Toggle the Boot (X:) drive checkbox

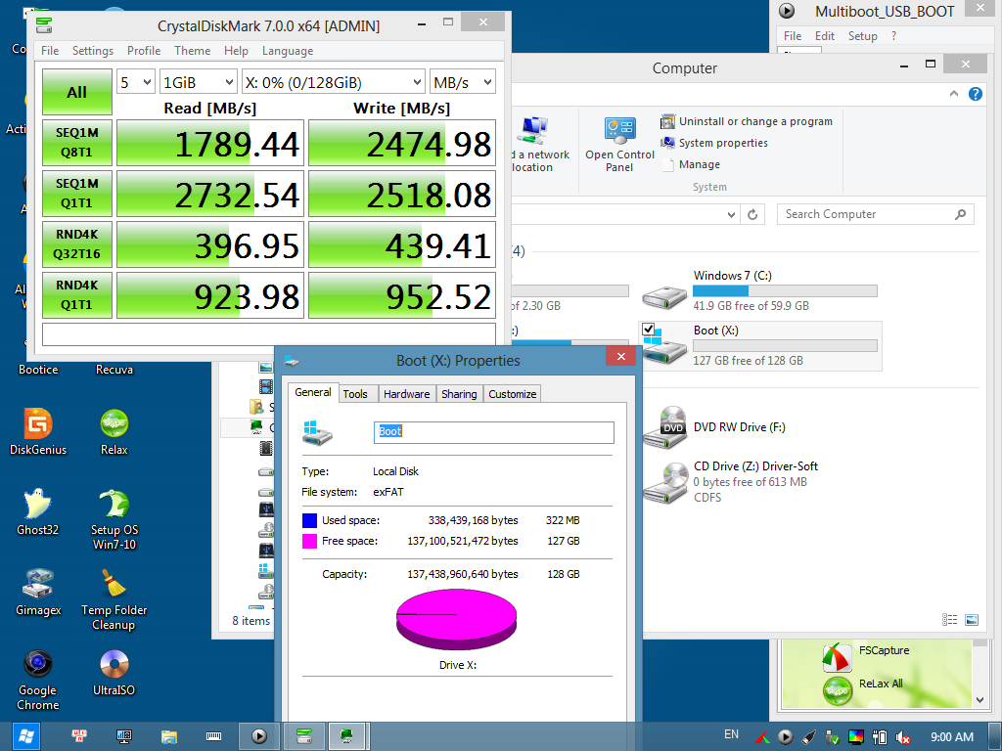(649, 329)
